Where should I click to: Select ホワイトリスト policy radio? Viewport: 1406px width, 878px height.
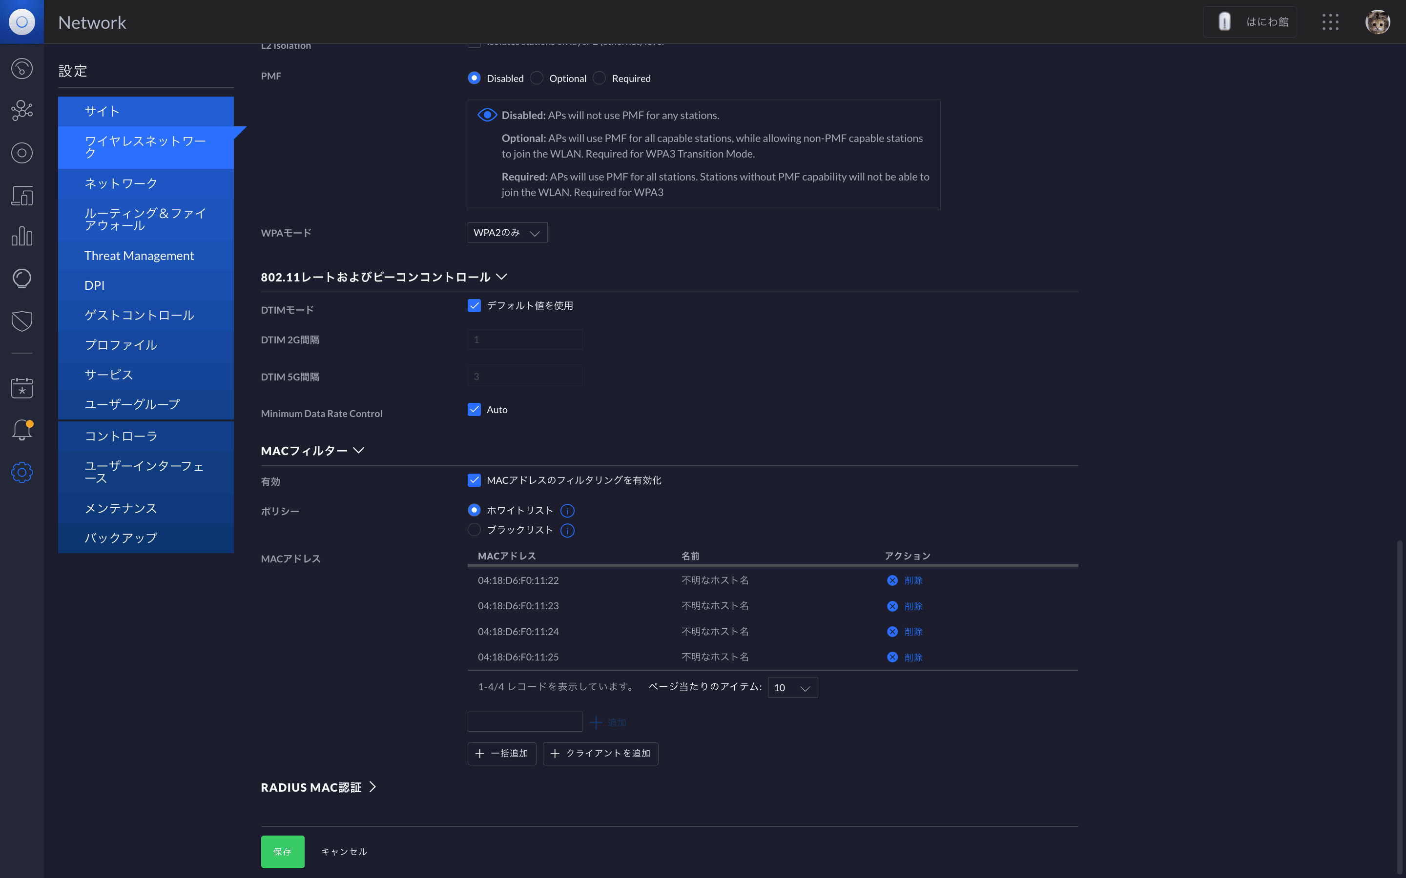tap(474, 510)
